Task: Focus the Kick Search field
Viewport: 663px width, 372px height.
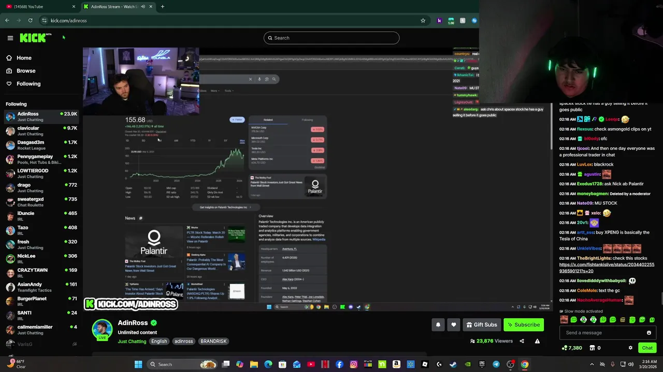Action: click(331, 38)
